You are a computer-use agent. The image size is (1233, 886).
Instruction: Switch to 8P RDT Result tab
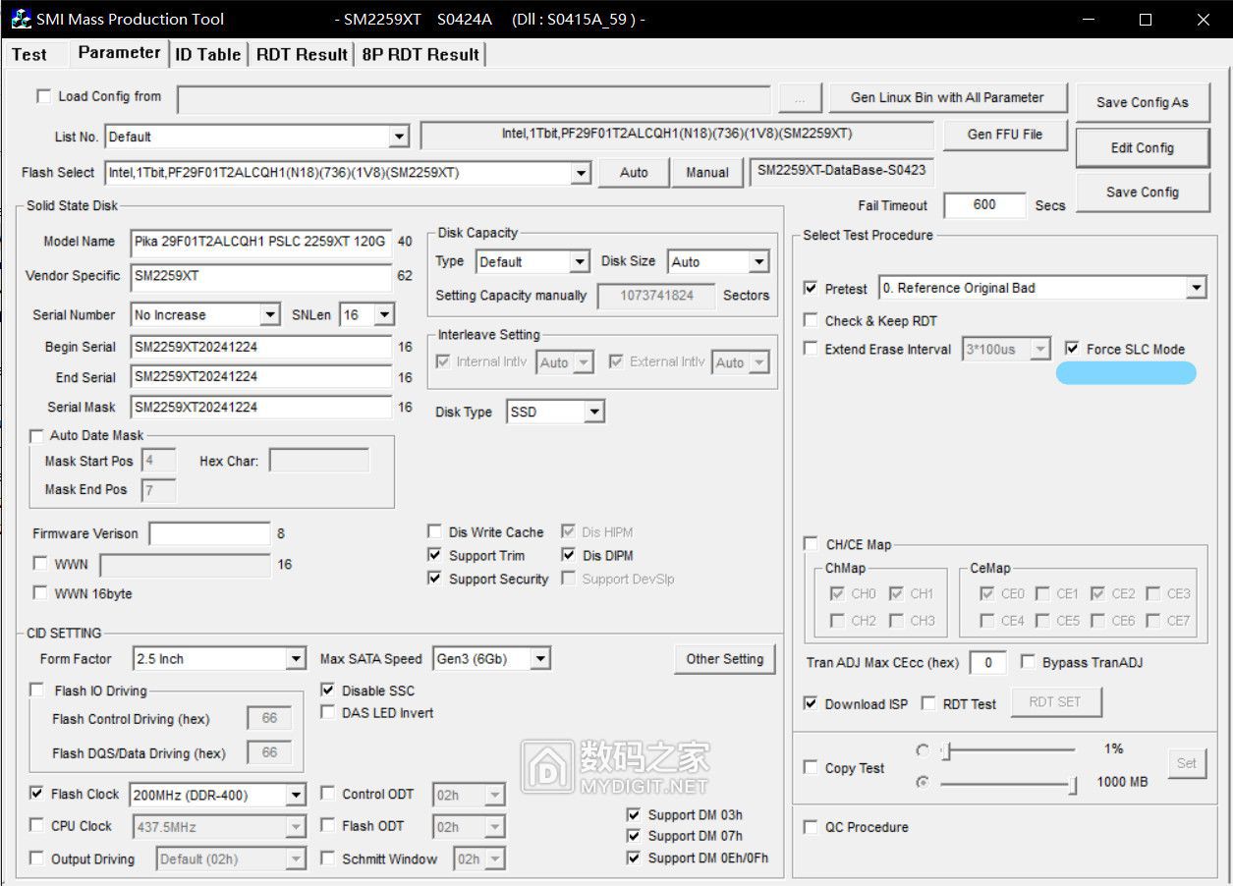coord(420,54)
